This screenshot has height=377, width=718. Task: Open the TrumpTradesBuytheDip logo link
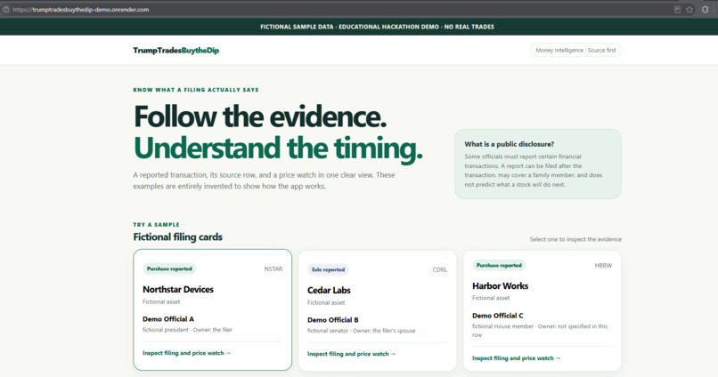coord(175,51)
